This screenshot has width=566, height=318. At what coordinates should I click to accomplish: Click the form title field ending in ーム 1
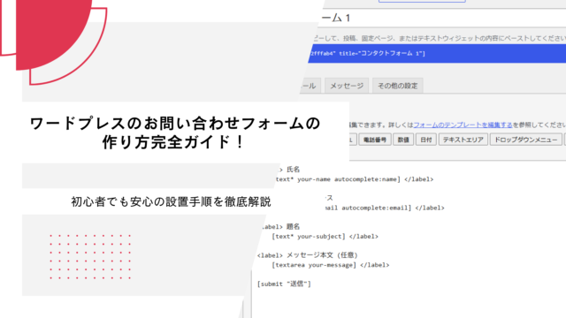pyautogui.click(x=442, y=18)
